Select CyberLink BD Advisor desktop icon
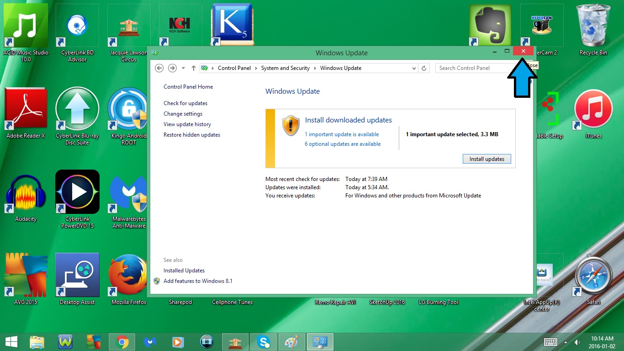Viewport: 624px width, 351px height. 77,32
